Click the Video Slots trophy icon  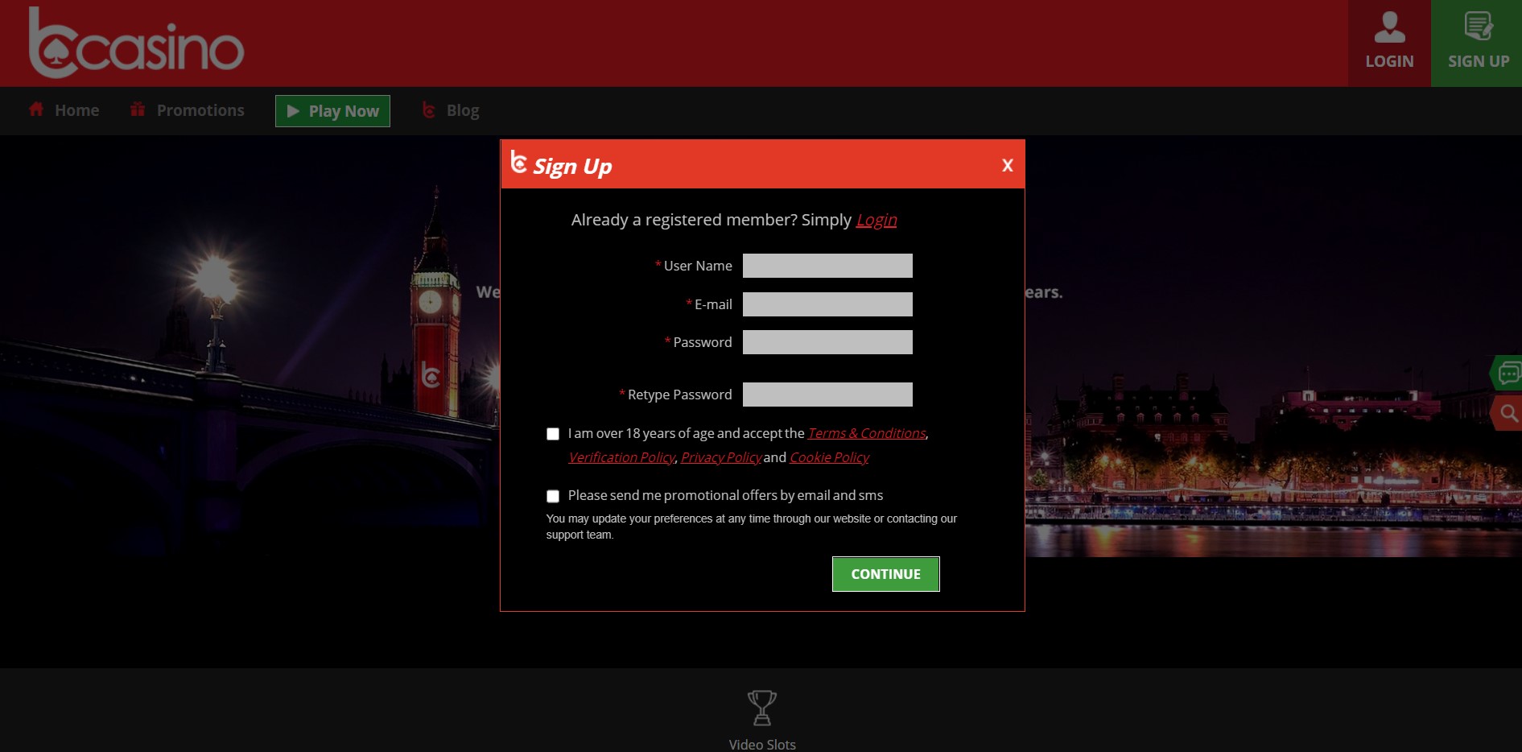761,708
